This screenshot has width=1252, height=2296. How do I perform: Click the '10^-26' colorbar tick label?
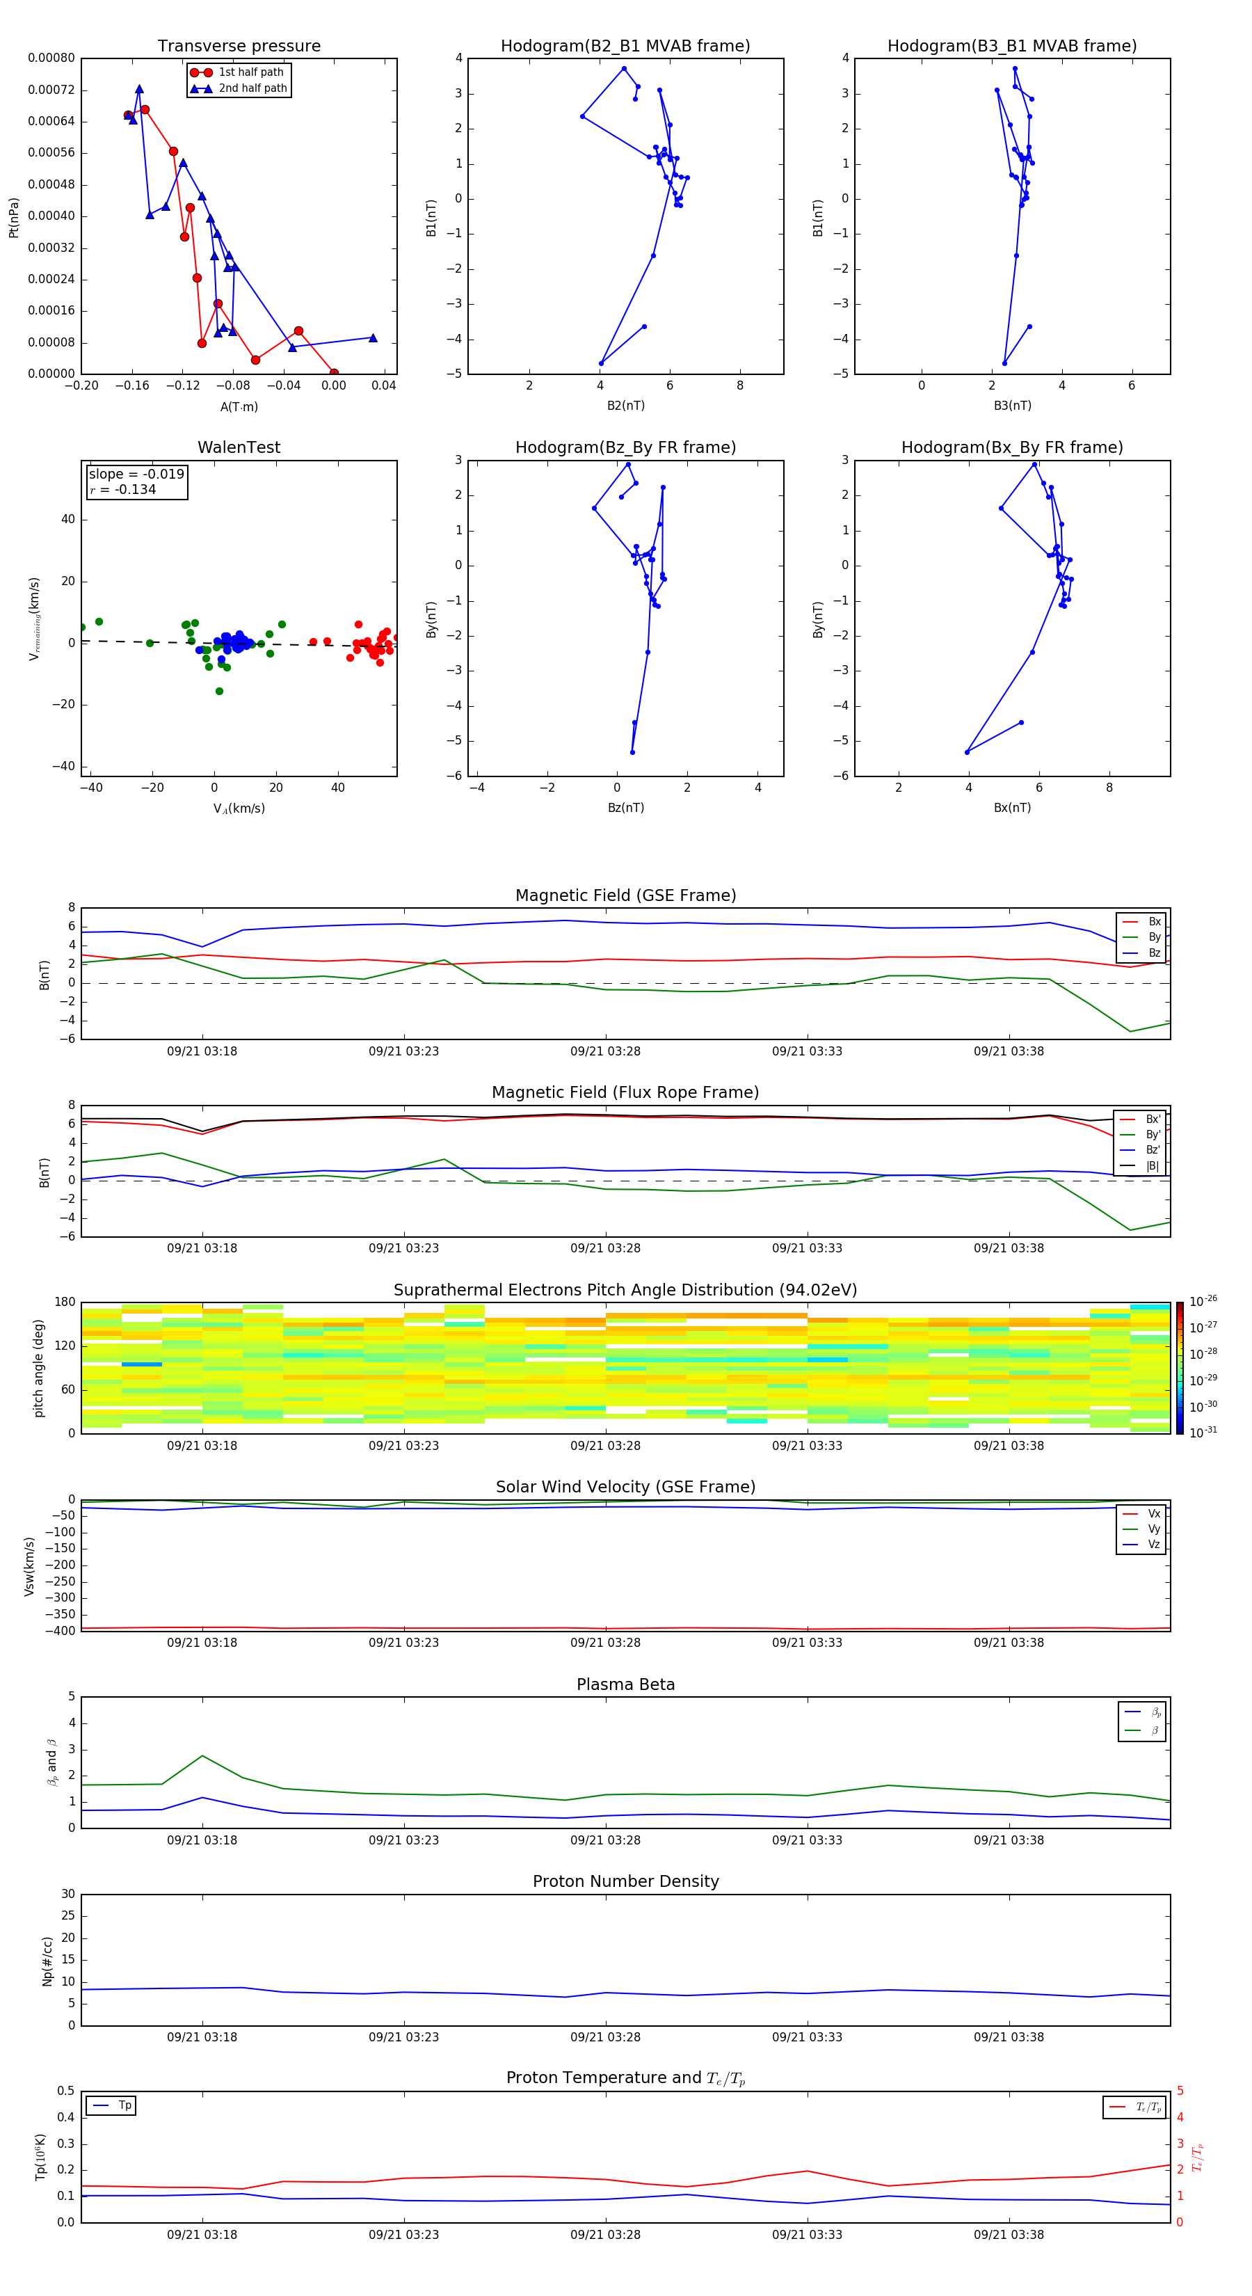(x=1203, y=1301)
